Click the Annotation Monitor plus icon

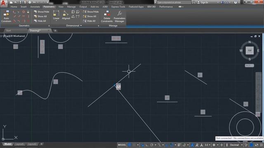coord(222,145)
